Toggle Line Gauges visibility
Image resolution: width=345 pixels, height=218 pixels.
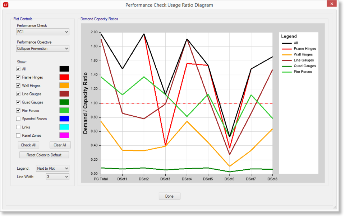[x=18, y=94]
